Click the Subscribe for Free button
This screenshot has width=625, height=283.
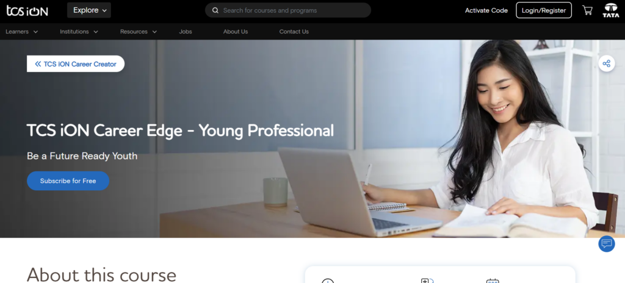point(68,181)
